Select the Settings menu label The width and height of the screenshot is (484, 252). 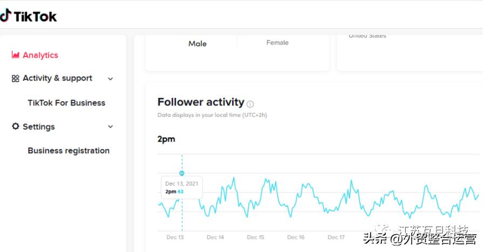pyautogui.click(x=39, y=127)
